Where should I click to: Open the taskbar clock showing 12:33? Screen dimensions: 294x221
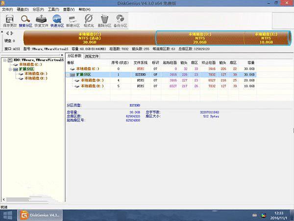tap(279, 216)
